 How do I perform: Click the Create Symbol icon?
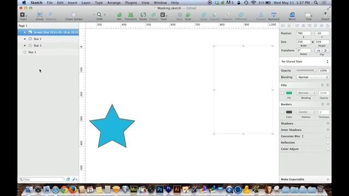pos(74,15)
